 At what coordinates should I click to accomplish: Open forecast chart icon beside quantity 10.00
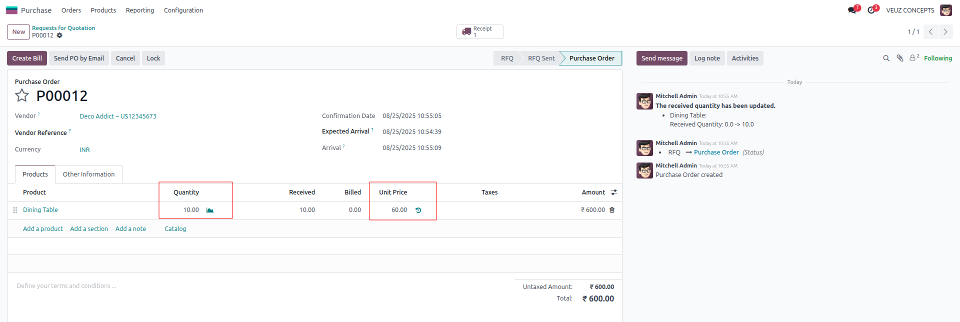click(x=210, y=210)
